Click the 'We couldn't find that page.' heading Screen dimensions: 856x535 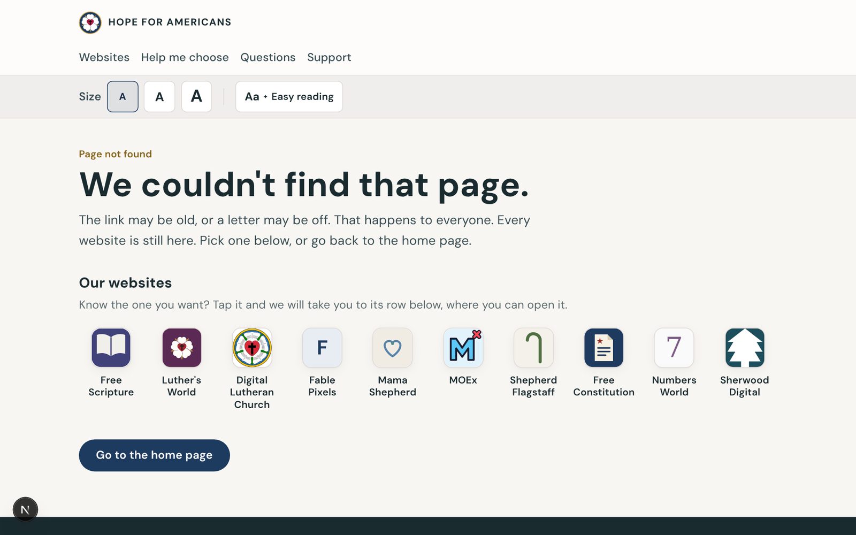[304, 185]
